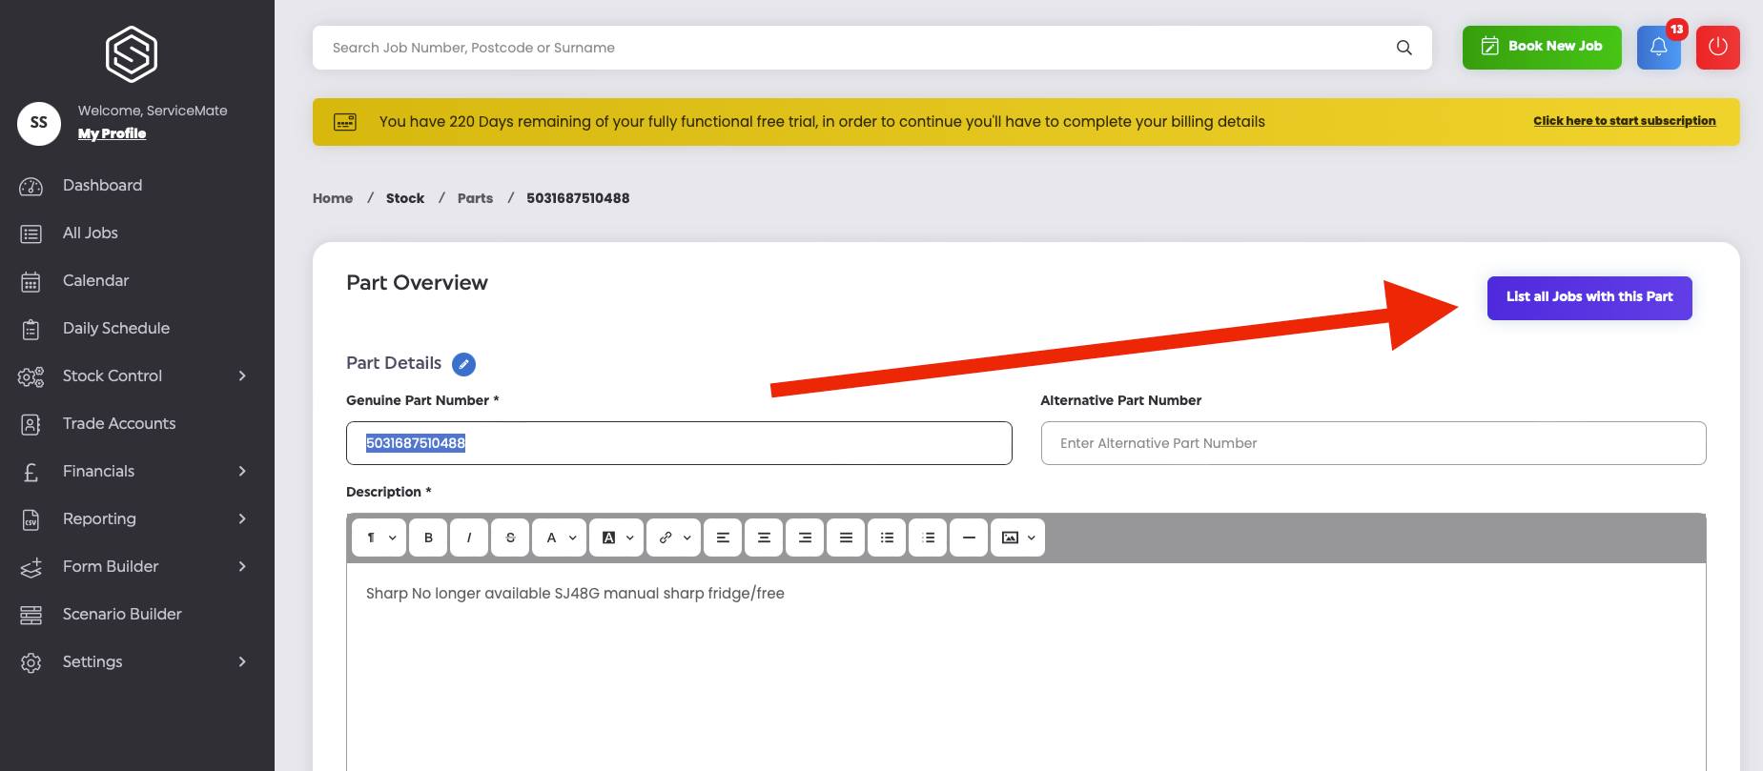Screen dimensions: 1763x771
Task: Insert a horizontal line
Action: (x=969, y=538)
